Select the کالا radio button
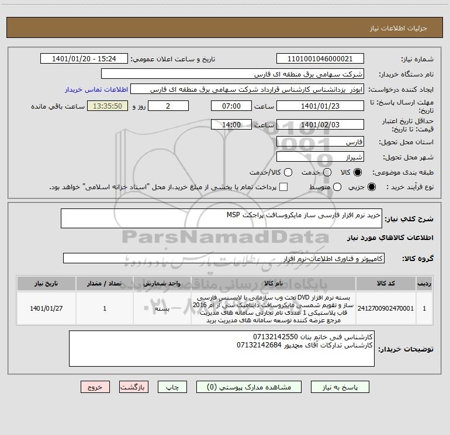This screenshot has width=450, height=435. click(x=358, y=172)
